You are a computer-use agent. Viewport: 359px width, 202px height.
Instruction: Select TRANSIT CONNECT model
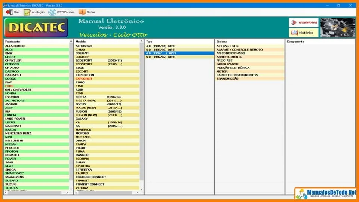pos(107,184)
